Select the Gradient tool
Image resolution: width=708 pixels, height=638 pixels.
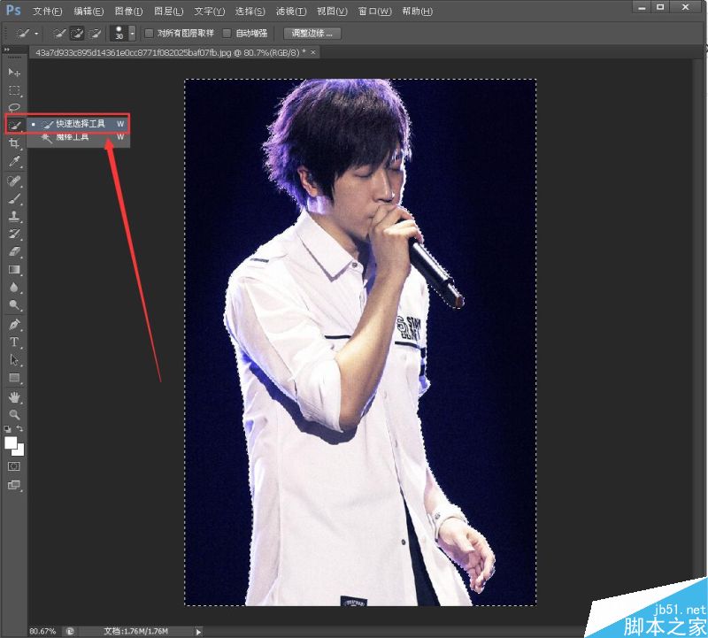pos(14,270)
